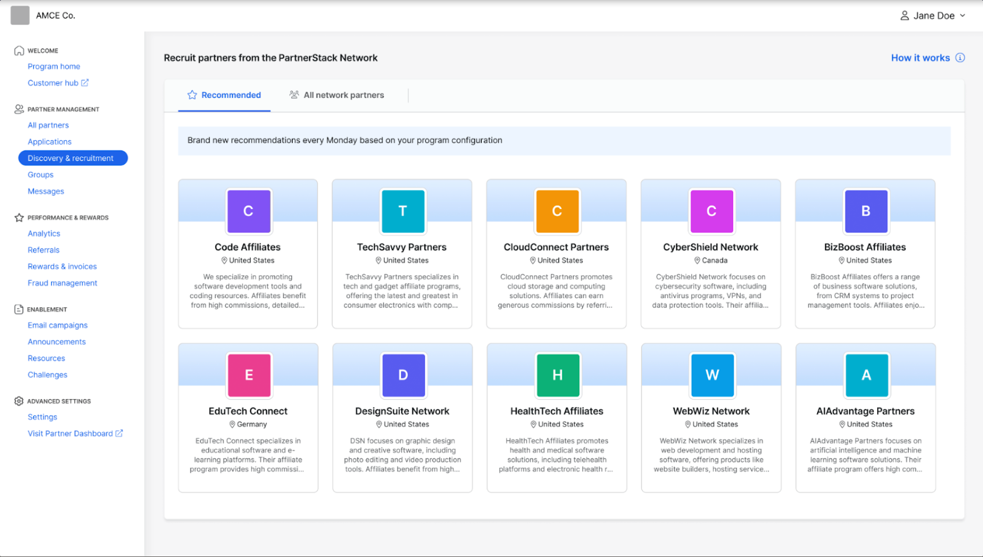Select the Recommended tab
The height and width of the screenshot is (557, 983).
224,95
